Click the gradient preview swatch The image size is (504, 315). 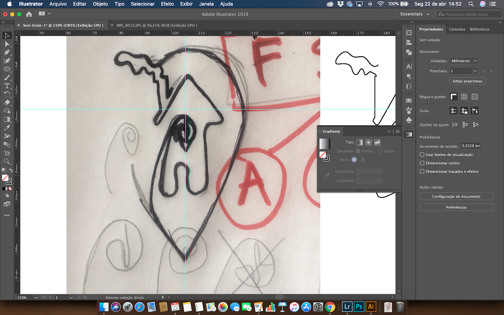tap(325, 144)
